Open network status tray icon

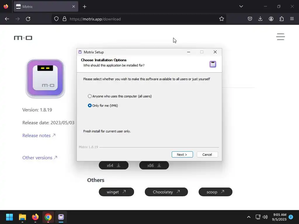click(x=258, y=217)
